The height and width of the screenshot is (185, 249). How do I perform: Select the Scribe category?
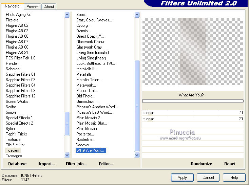(x=11, y=107)
